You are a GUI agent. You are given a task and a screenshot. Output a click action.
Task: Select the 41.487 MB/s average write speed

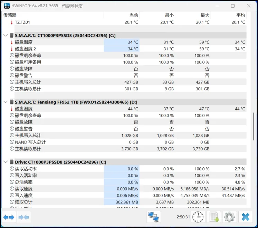(233, 196)
